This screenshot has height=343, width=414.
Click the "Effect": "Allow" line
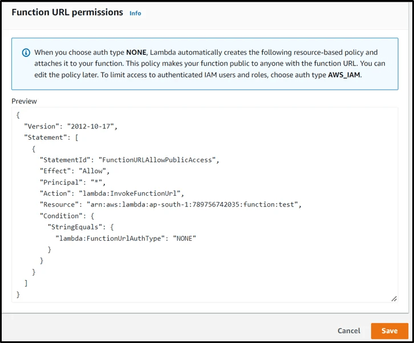click(75, 171)
